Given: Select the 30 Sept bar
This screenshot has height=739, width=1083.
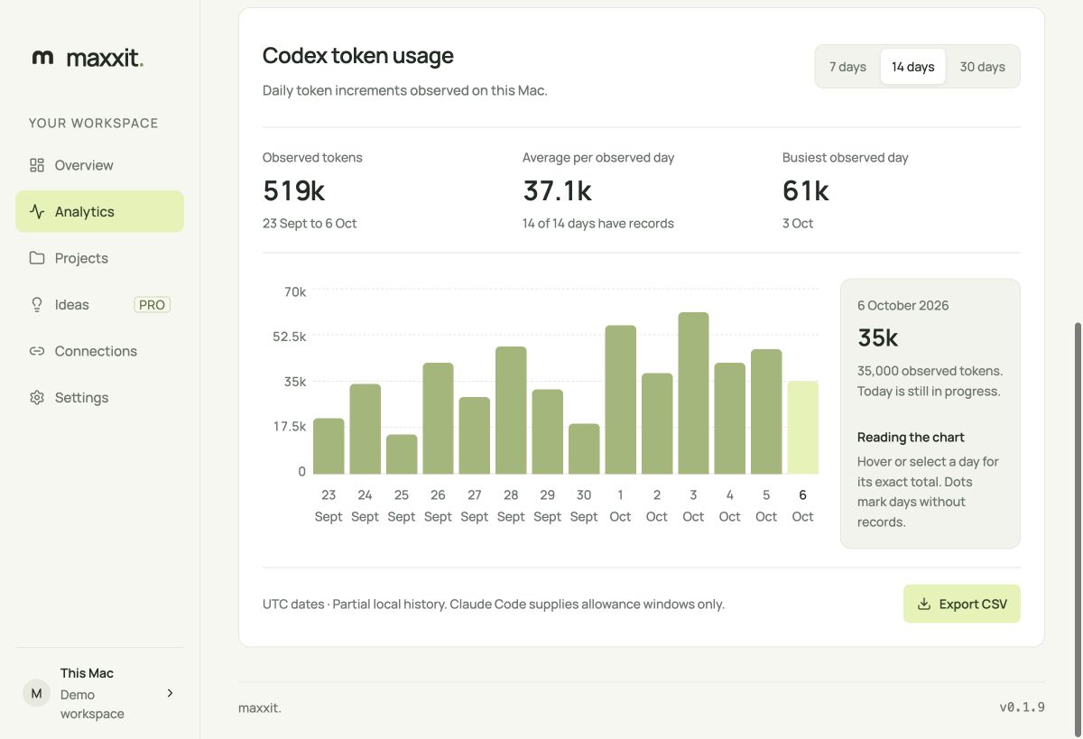Looking at the screenshot, I should [584, 448].
